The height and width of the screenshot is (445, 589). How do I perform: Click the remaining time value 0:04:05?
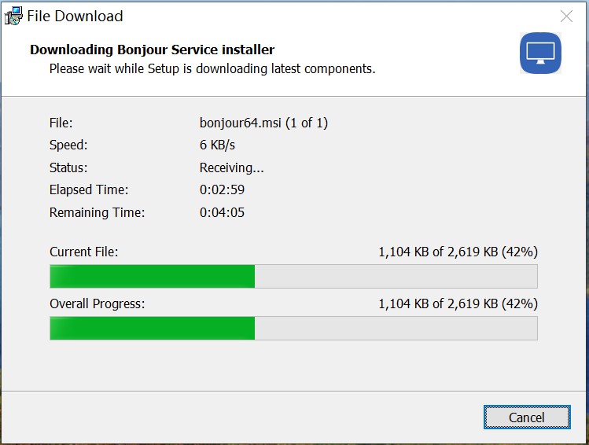pos(222,212)
